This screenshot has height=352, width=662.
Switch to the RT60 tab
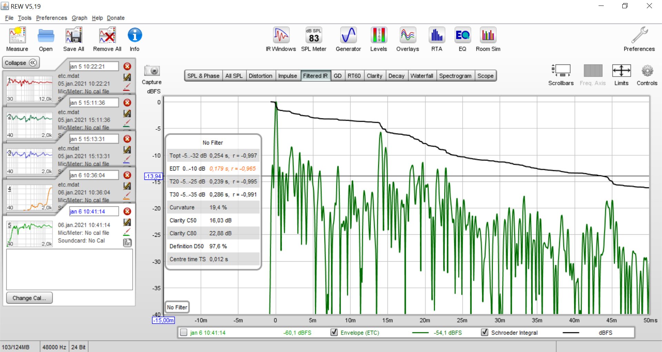pos(354,76)
